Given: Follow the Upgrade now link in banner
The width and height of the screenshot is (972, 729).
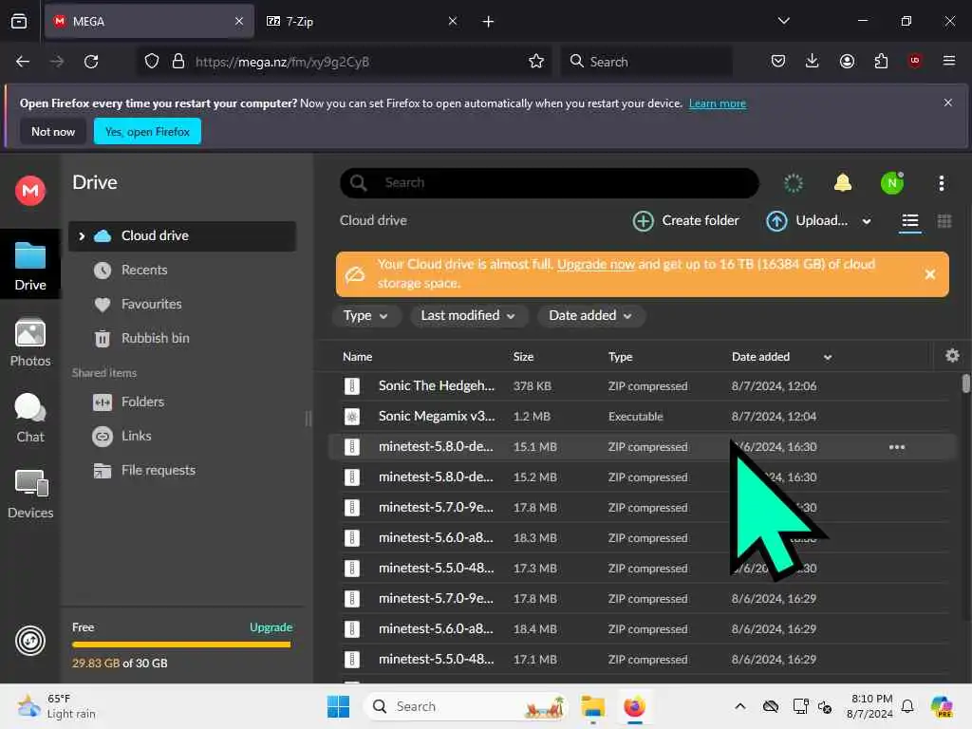Looking at the screenshot, I should click(x=596, y=264).
